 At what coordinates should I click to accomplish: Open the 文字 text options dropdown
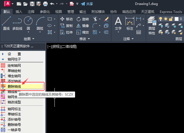click(118, 32)
